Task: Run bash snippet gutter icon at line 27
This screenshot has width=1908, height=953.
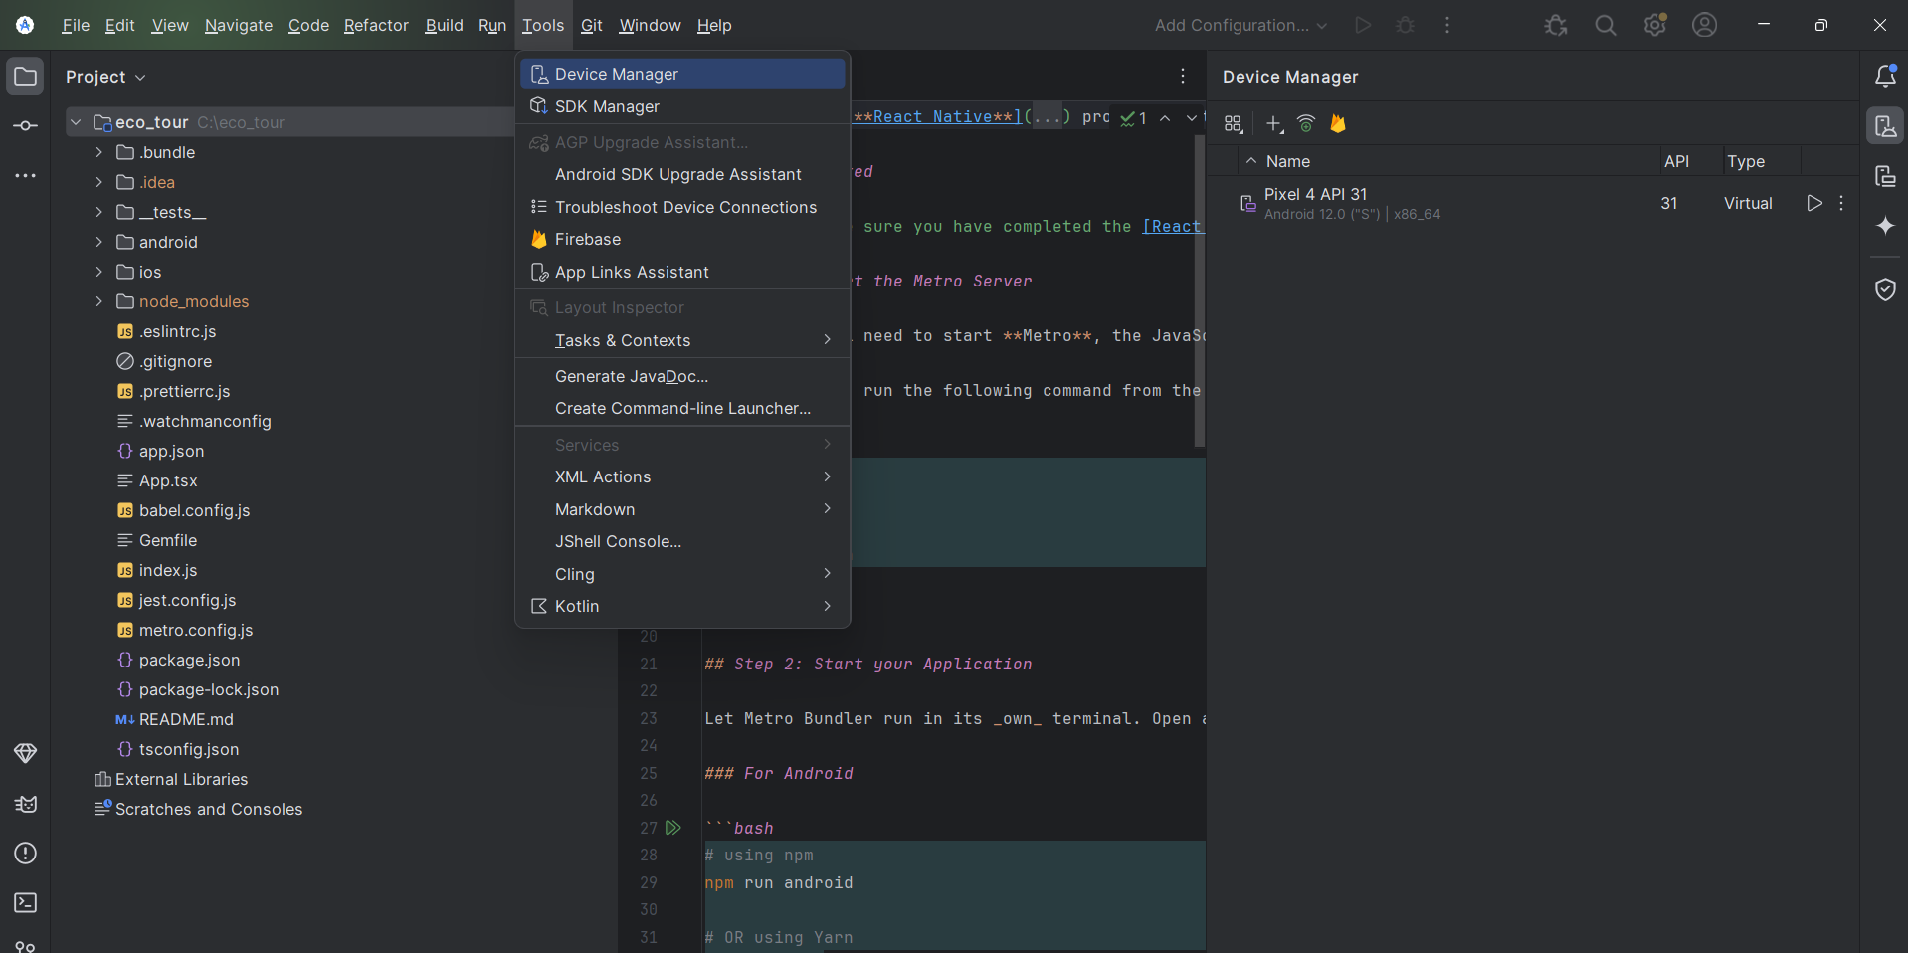Action: pyautogui.click(x=673, y=828)
